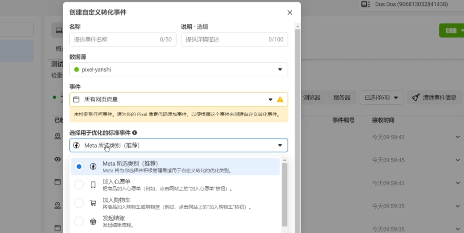
Task: Click the 加入购物车 option description text
Action: [177, 207]
